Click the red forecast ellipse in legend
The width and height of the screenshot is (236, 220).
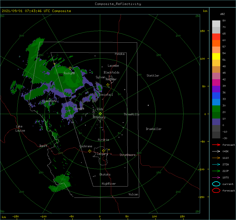(216, 190)
